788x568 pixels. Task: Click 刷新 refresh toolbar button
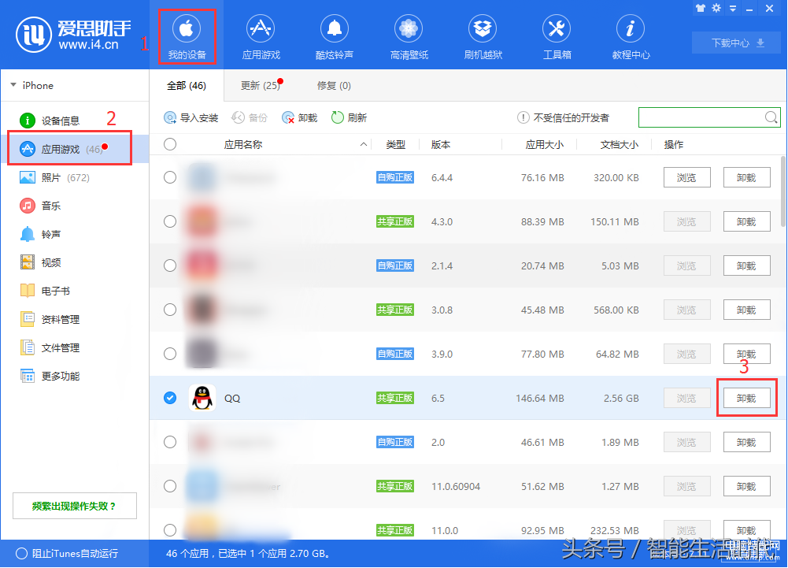[x=349, y=117]
